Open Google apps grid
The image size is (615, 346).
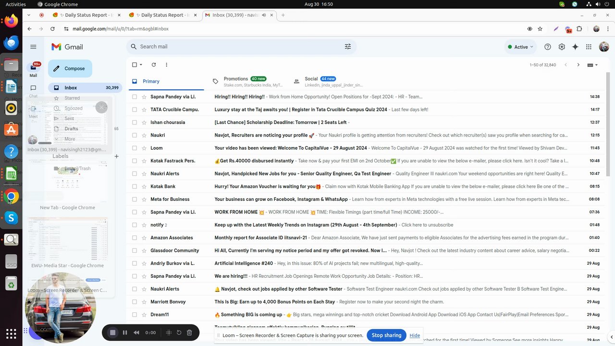(589, 47)
